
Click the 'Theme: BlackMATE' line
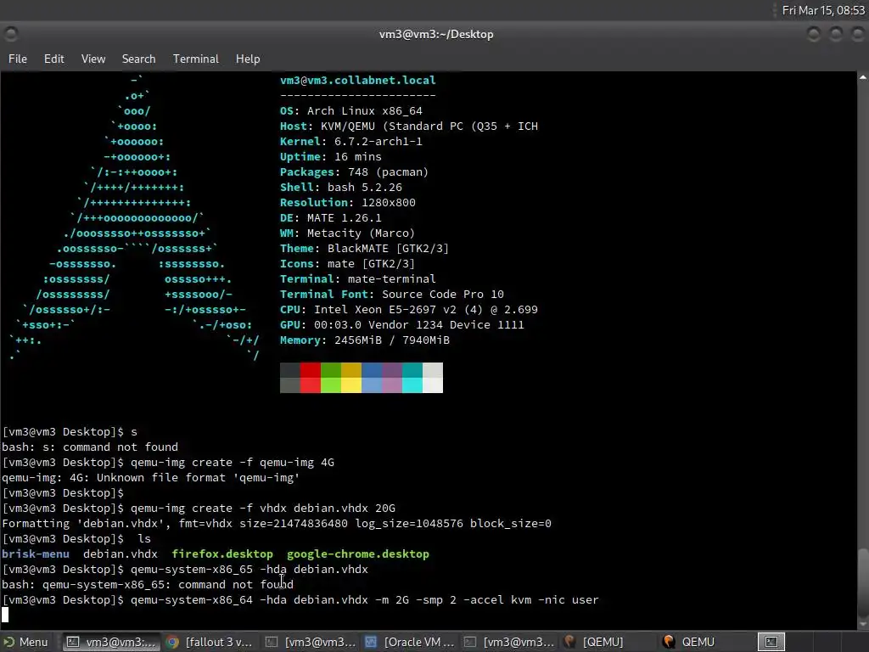click(x=365, y=249)
